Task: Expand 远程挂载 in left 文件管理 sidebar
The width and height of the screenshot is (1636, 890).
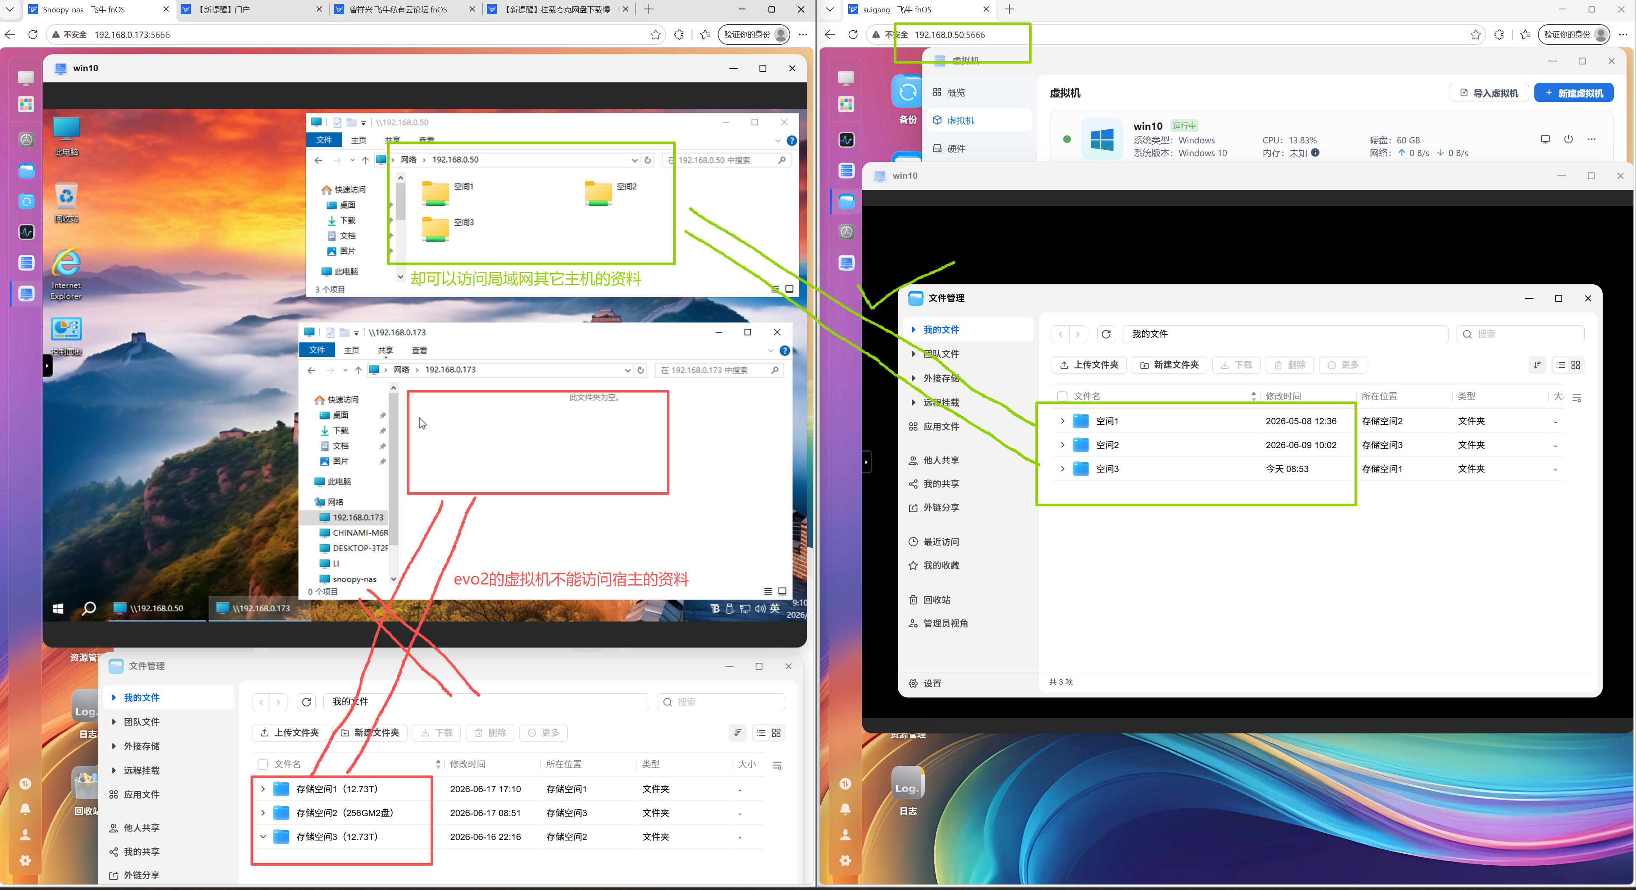Action: (114, 770)
